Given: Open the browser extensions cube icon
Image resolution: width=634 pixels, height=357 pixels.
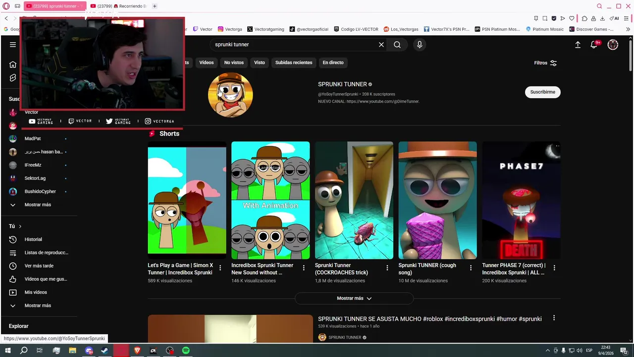Looking at the screenshot, I should click(x=584, y=18).
